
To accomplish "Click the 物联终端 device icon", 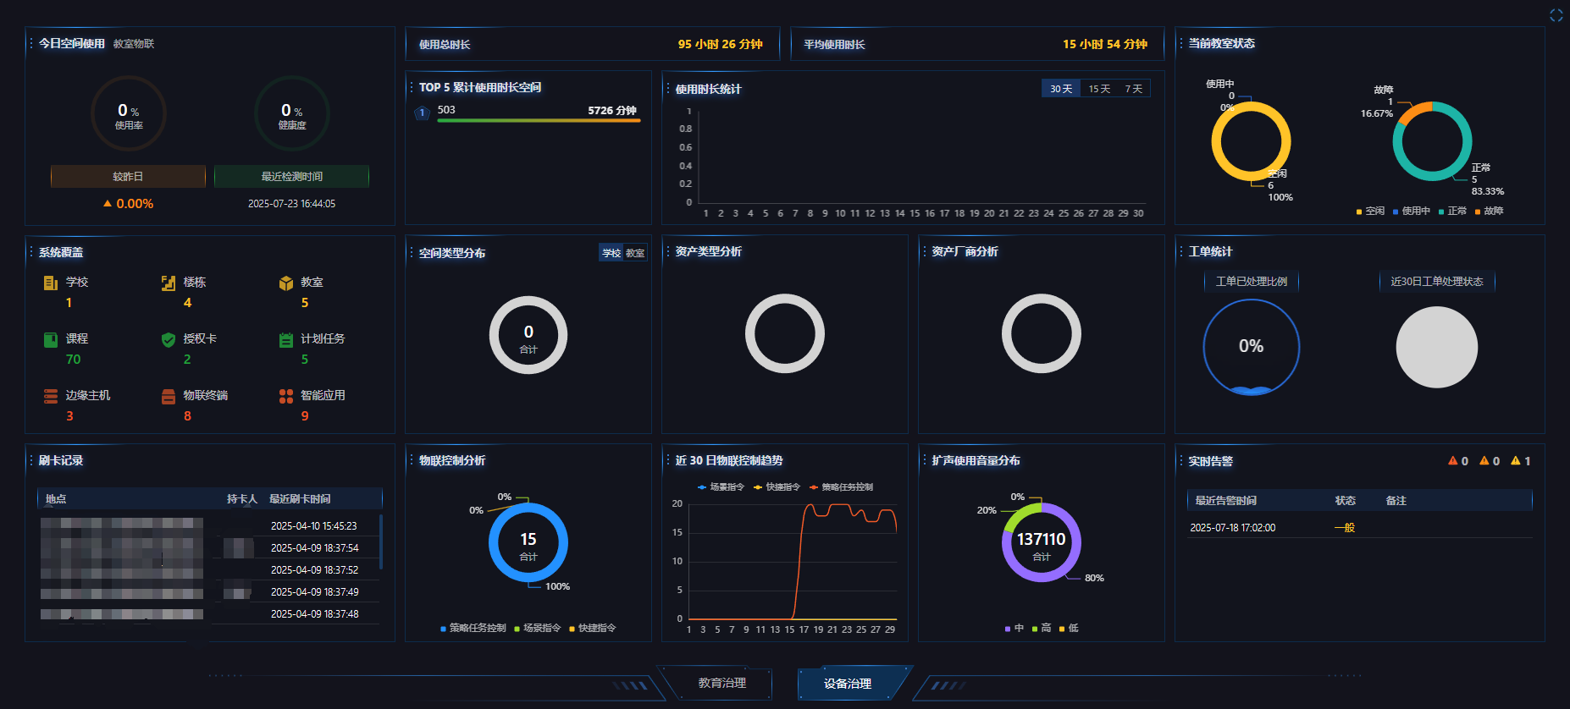I will [x=169, y=396].
